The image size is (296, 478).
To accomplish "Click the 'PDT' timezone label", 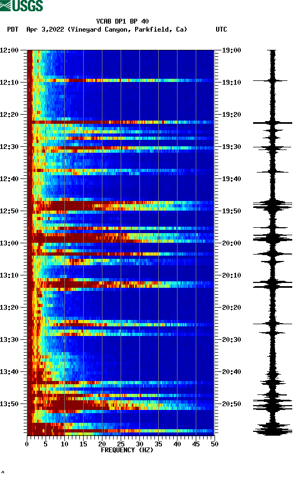I will [x=13, y=29].
